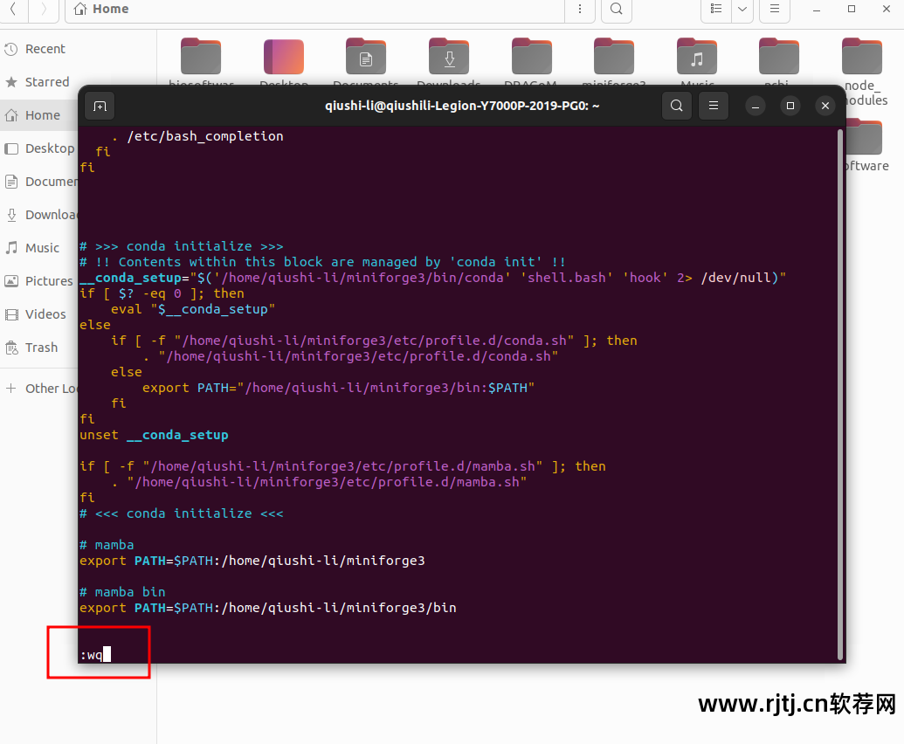Screen dimensions: 904x744
Task: Maximize the Files window
Action: [852, 10]
